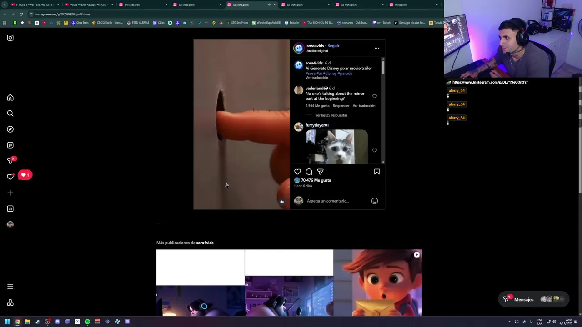Open Wordle Español bookmark
The image size is (582, 327).
click(x=266, y=23)
